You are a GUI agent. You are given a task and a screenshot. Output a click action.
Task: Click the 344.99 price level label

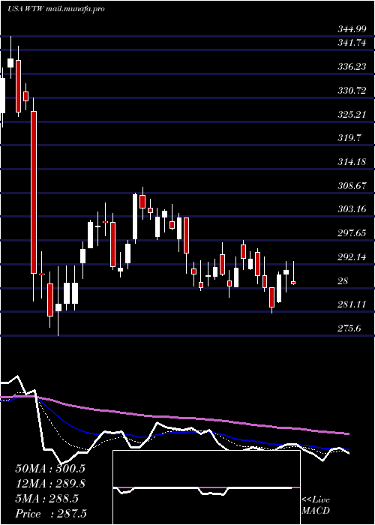[x=352, y=29]
